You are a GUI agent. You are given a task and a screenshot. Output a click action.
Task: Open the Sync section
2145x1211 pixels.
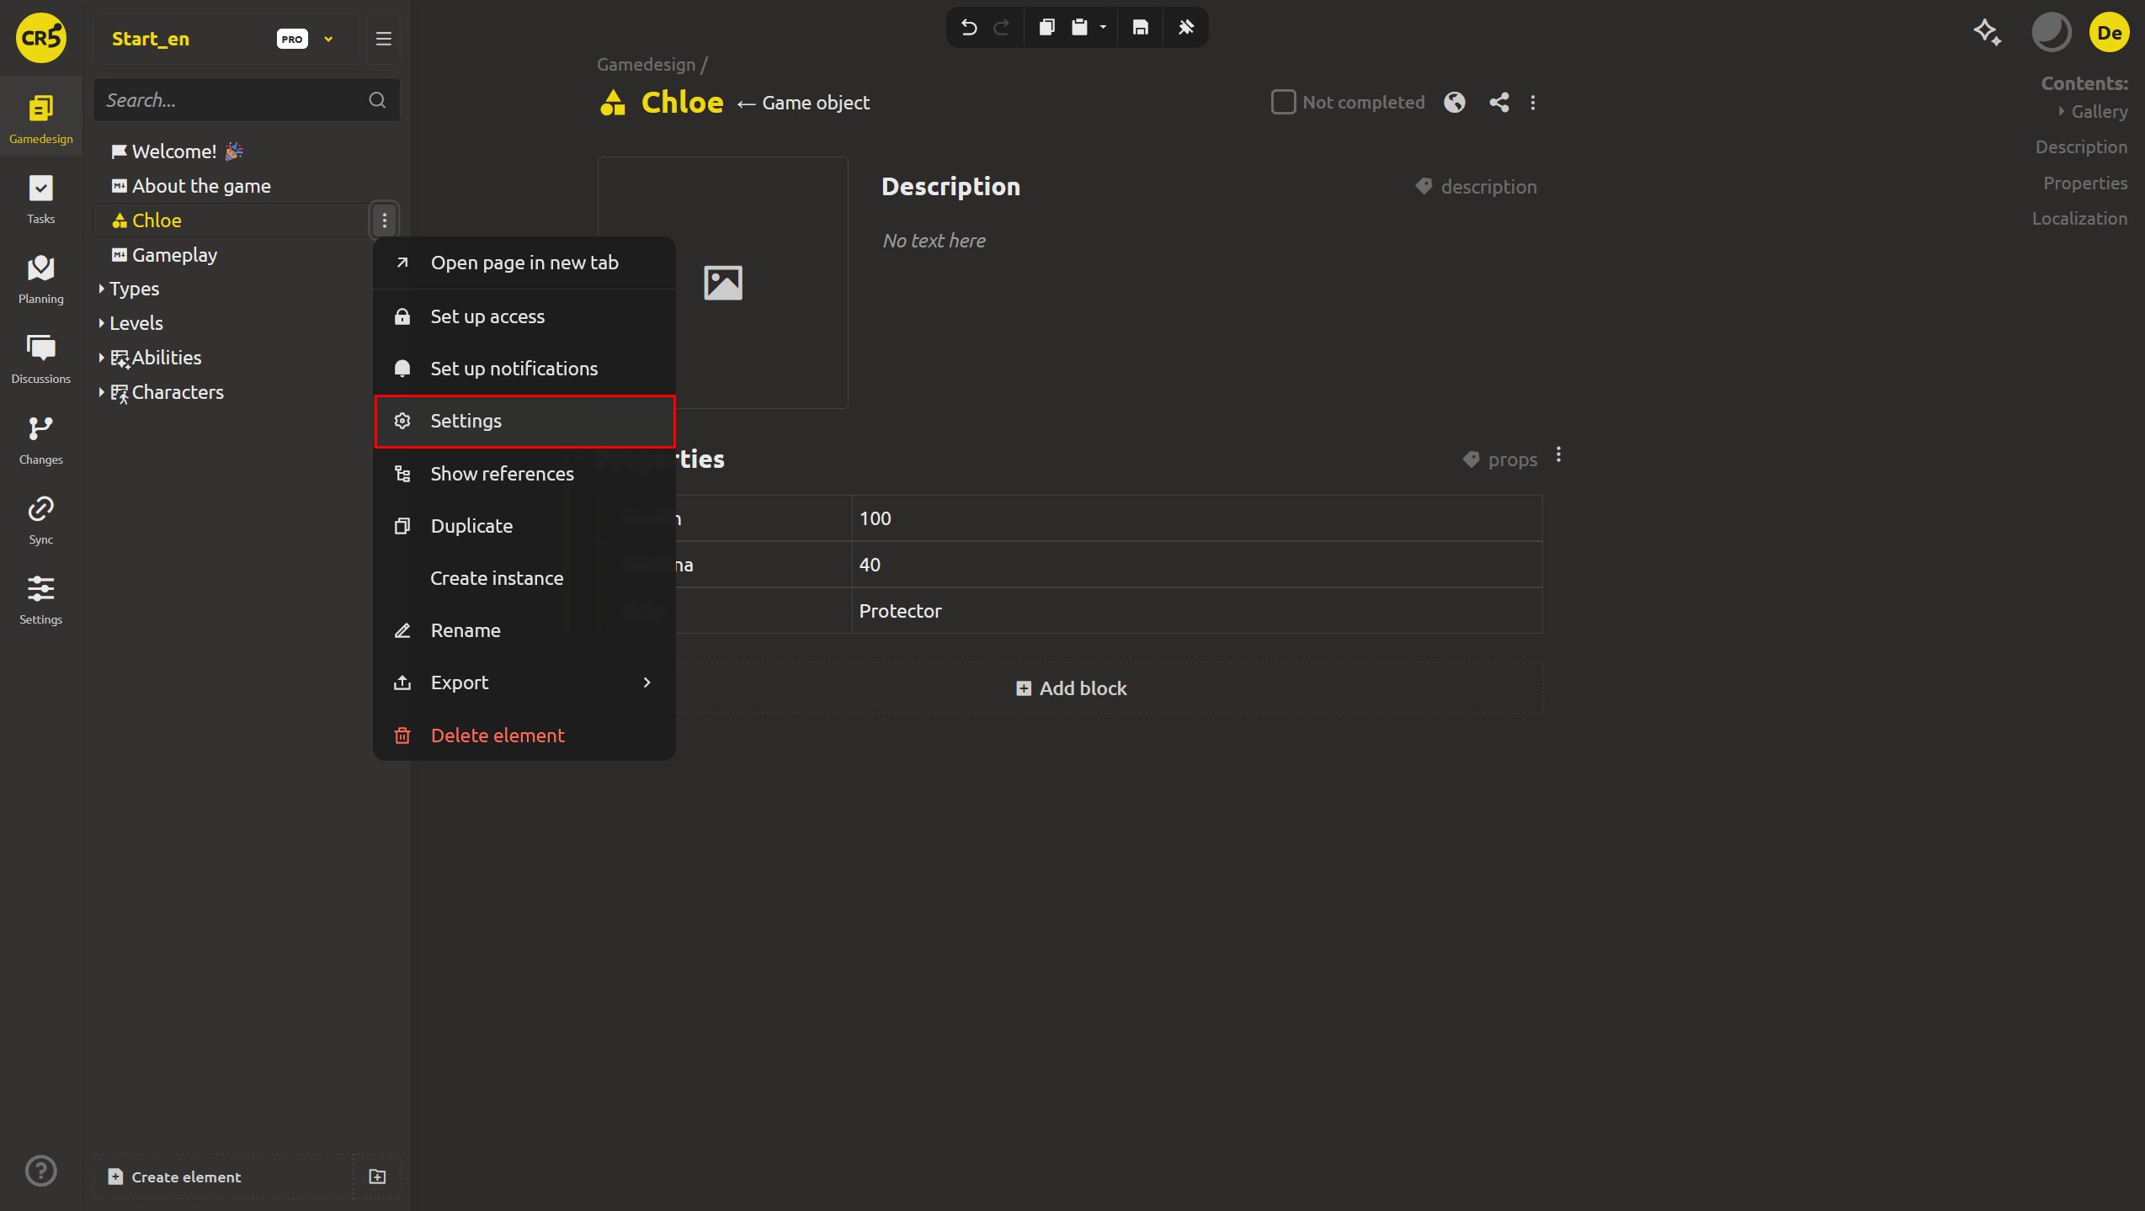pos(40,520)
